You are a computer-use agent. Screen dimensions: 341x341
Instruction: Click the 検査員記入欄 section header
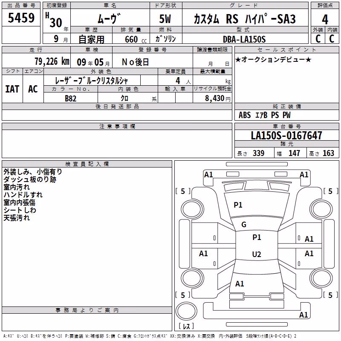point(87,164)
